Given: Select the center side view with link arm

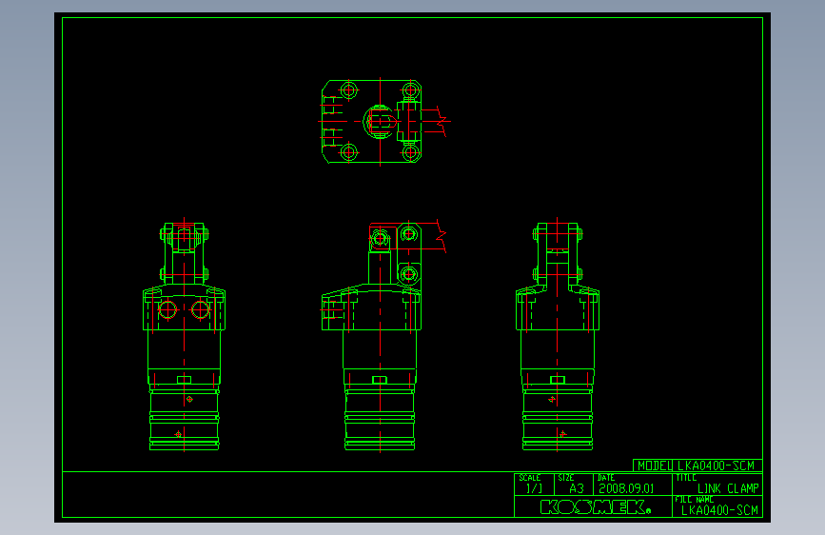Looking at the screenshot, I should (383, 336).
